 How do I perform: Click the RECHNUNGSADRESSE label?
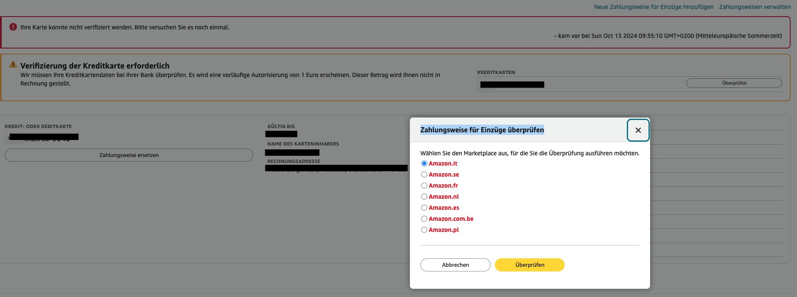[x=294, y=161]
